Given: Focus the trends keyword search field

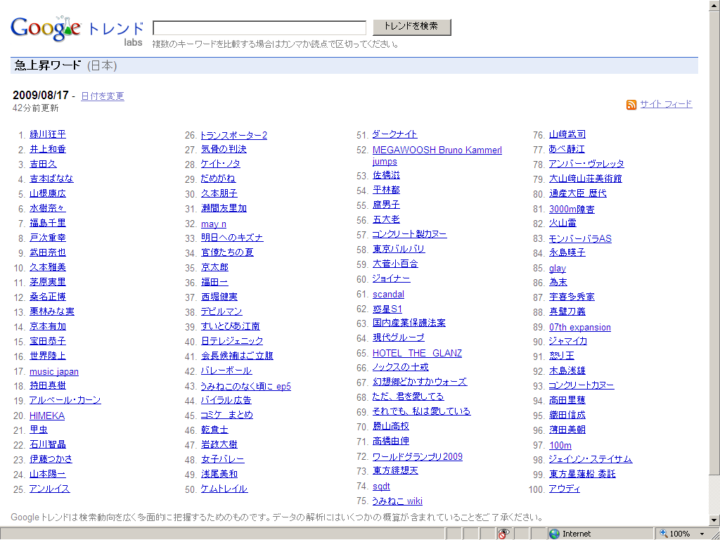Looking at the screenshot, I should pyautogui.click(x=259, y=28).
